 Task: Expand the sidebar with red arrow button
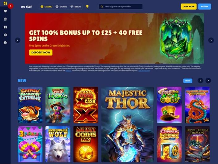tap(11, 6)
